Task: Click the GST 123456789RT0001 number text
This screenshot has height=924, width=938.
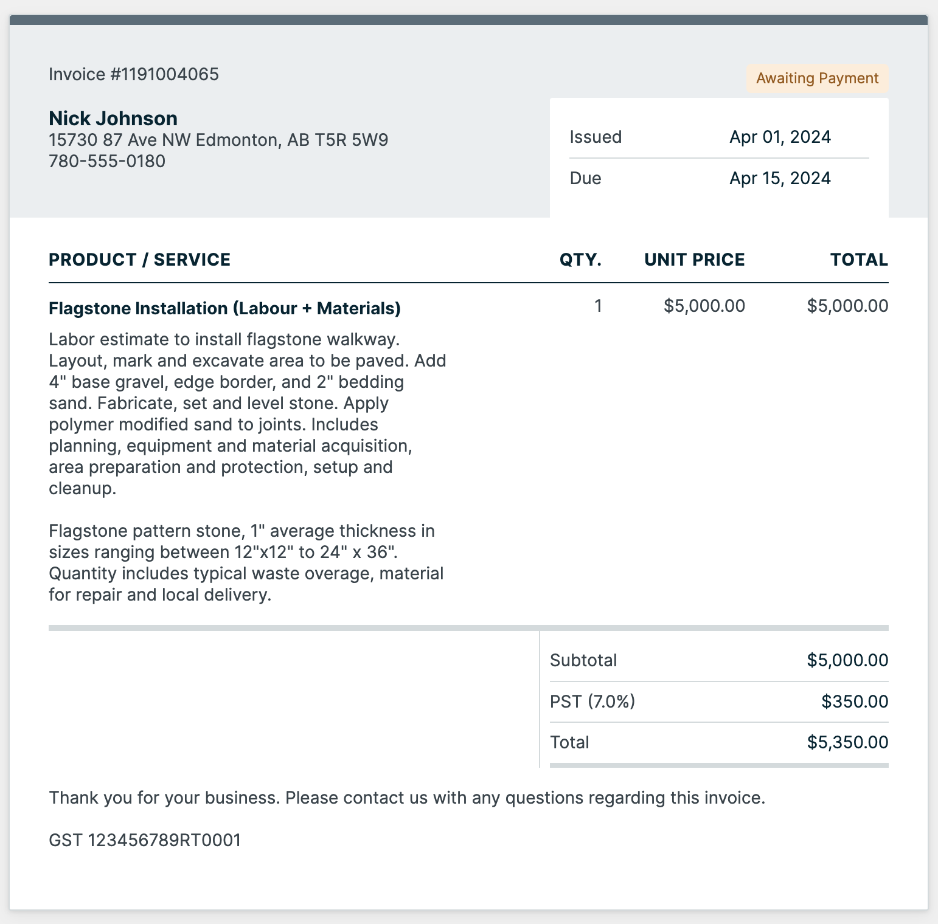Action: [145, 840]
